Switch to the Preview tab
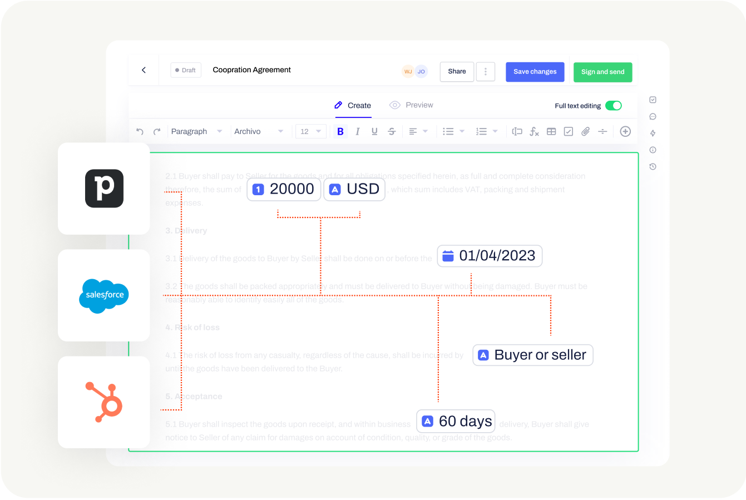This screenshot has height=500, width=746. (412, 105)
